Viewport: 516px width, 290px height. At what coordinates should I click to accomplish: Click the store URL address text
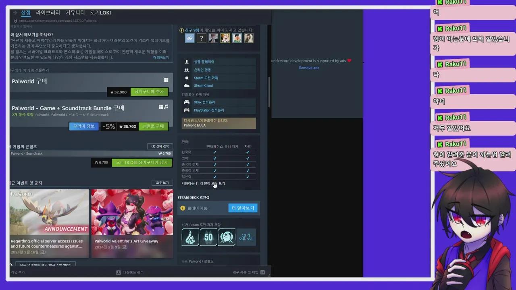(58, 21)
